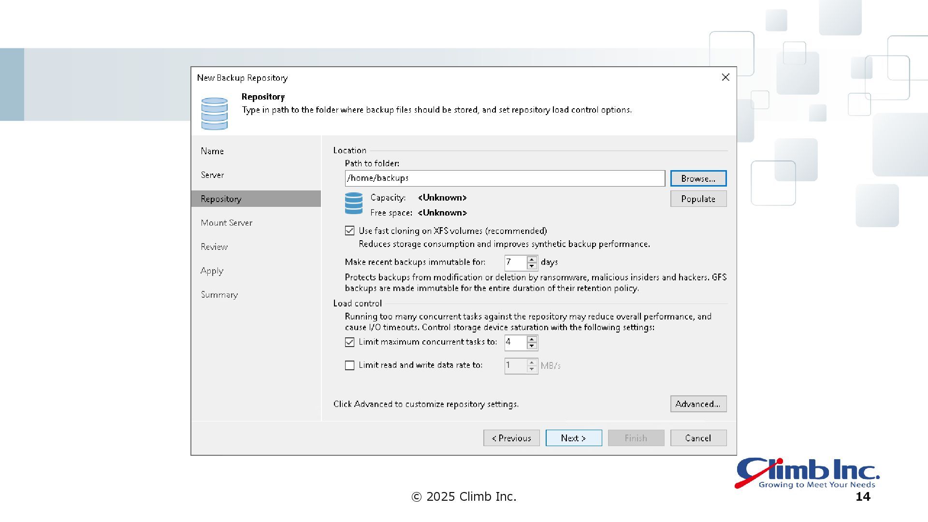This screenshot has width=928, height=522.
Task: Click the immutable days number field
Action: [515, 262]
